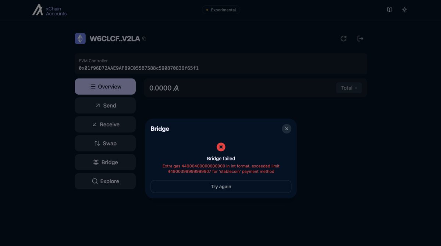Click the red Bridge failed error icon

pos(221,147)
